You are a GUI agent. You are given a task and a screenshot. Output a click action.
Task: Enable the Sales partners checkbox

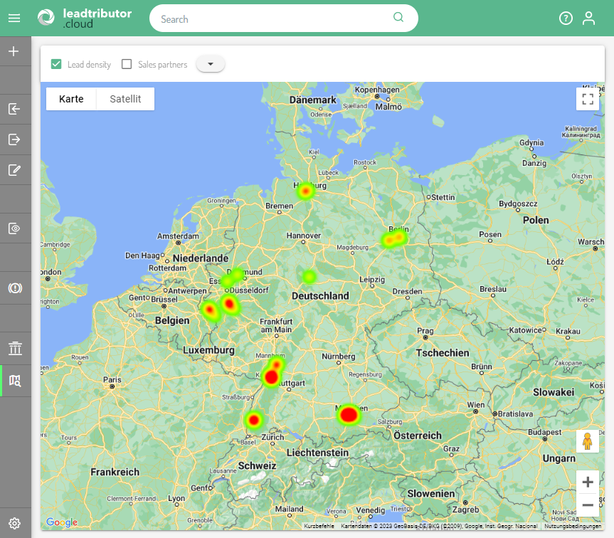pyautogui.click(x=127, y=64)
